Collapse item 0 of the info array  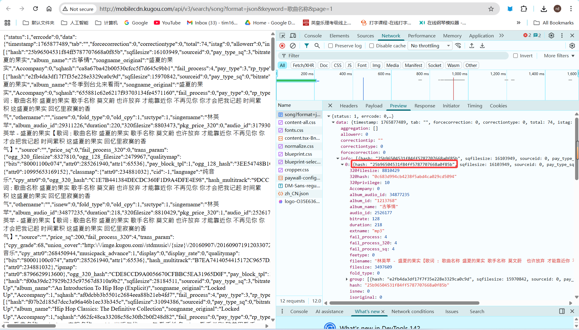pos(342,164)
